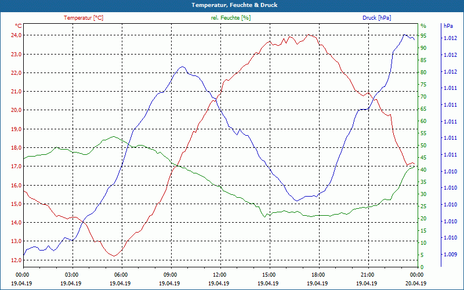The width and height of the screenshot is (464, 290).
Task: Click the 03:00 time axis label
Action: pos(71,274)
